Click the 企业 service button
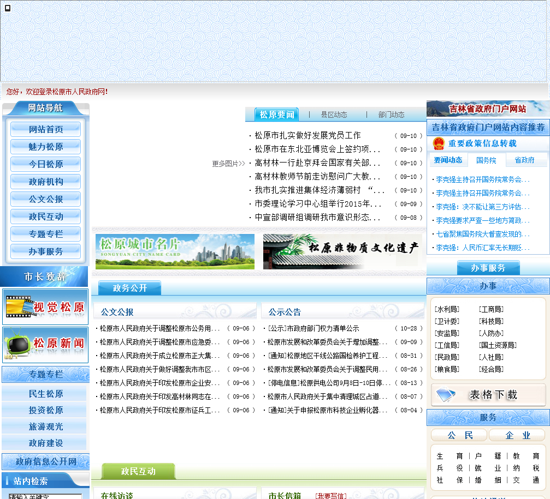 pos(518,435)
